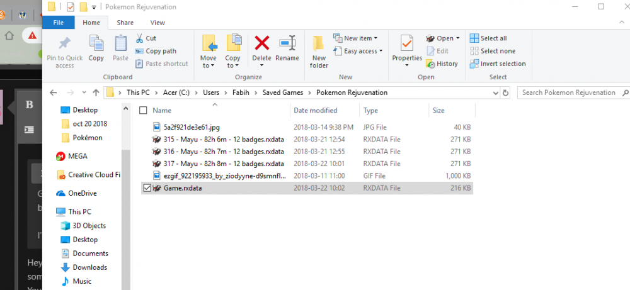This screenshot has width=630, height=290.
Task: Open Creative Cloud Files in sidebar
Action: click(x=88, y=175)
